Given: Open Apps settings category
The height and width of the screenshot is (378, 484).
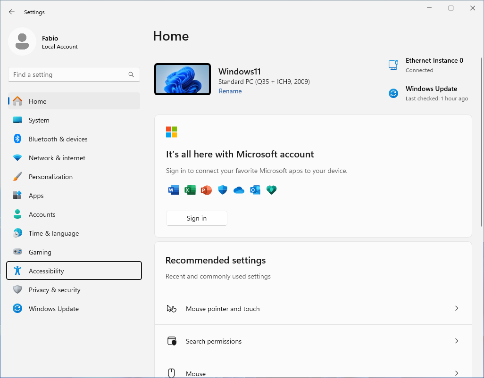Looking at the screenshot, I should [x=74, y=195].
